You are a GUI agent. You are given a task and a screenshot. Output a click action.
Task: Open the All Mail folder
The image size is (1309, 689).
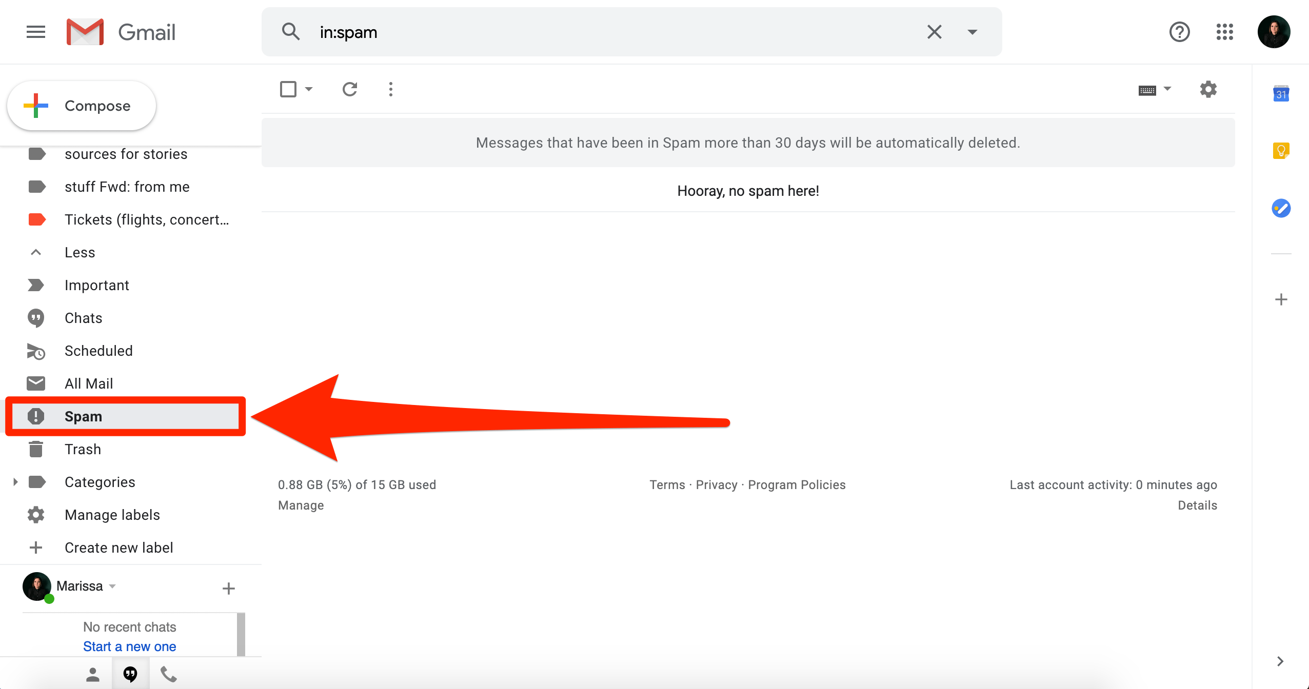point(88,383)
